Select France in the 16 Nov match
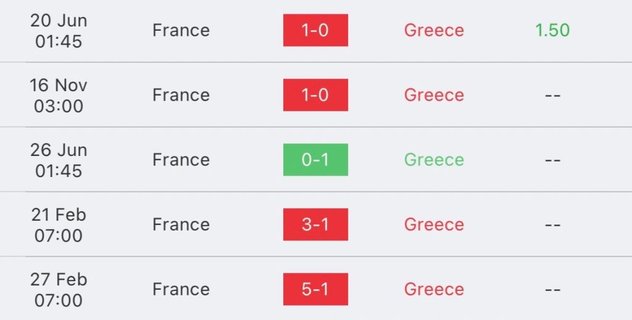Viewport: 632px width, 320px height. tap(181, 95)
